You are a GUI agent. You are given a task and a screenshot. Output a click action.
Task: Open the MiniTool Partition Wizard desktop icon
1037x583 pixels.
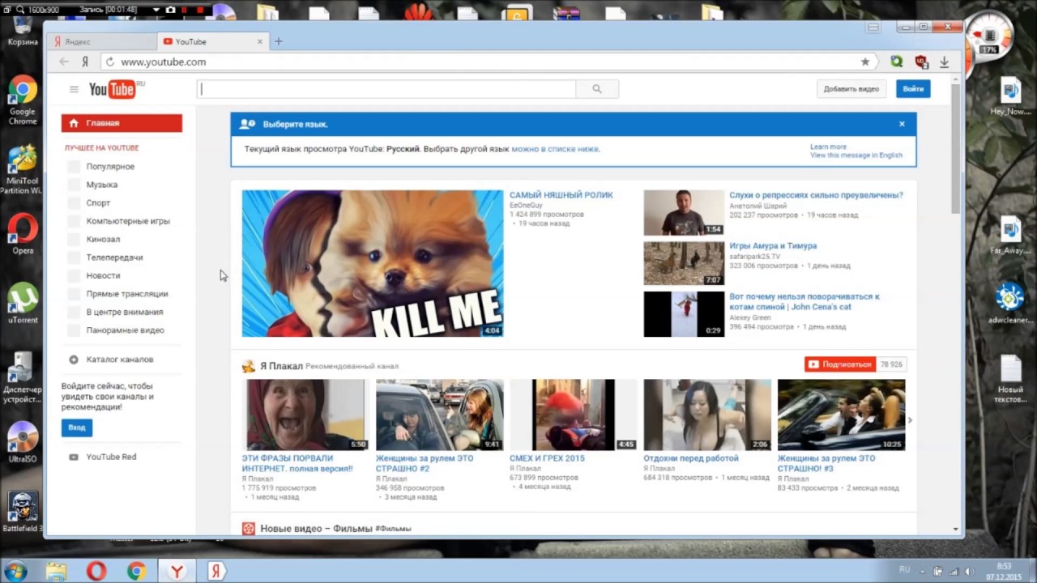click(22, 170)
